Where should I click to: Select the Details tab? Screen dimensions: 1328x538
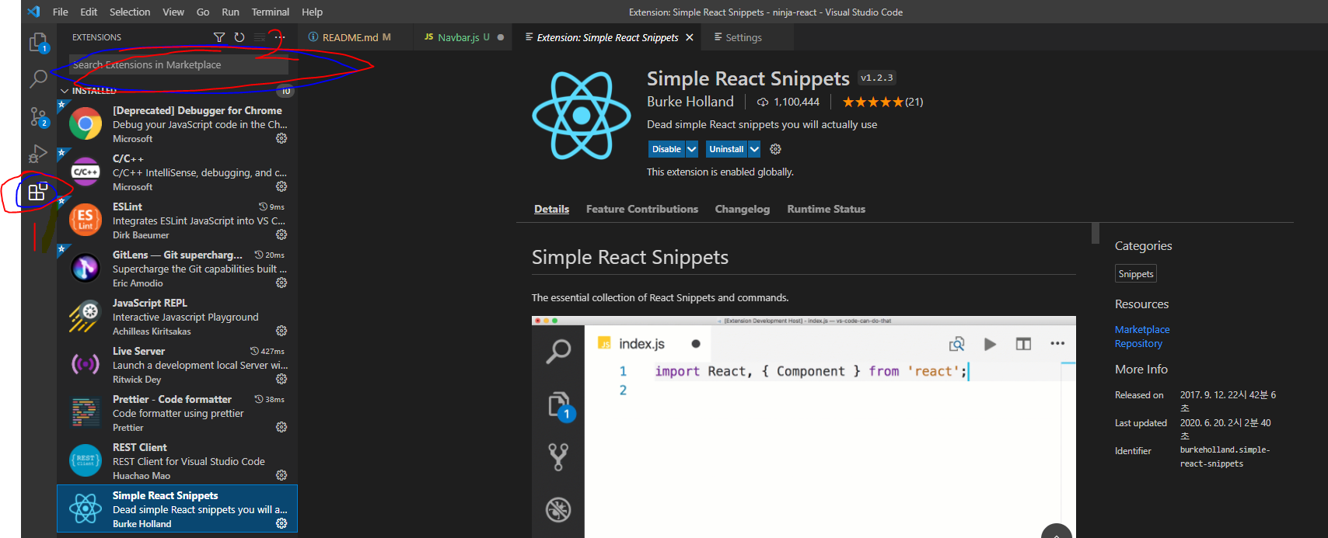[551, 209]
